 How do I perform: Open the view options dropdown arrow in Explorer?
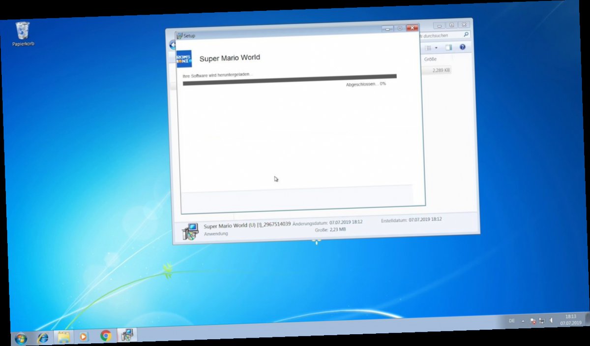coord(436,48)
